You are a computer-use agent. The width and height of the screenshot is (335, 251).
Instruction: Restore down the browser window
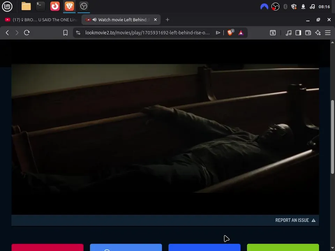coord(318,20)
